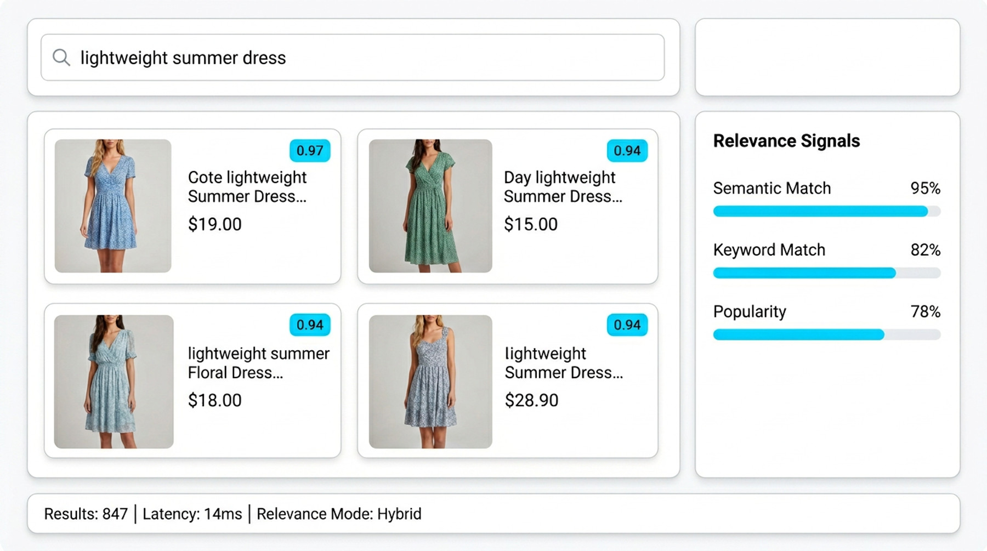Screen dimensions: 987x551
Task: Click the 0.97 relevance score badge
Action: 310,151
